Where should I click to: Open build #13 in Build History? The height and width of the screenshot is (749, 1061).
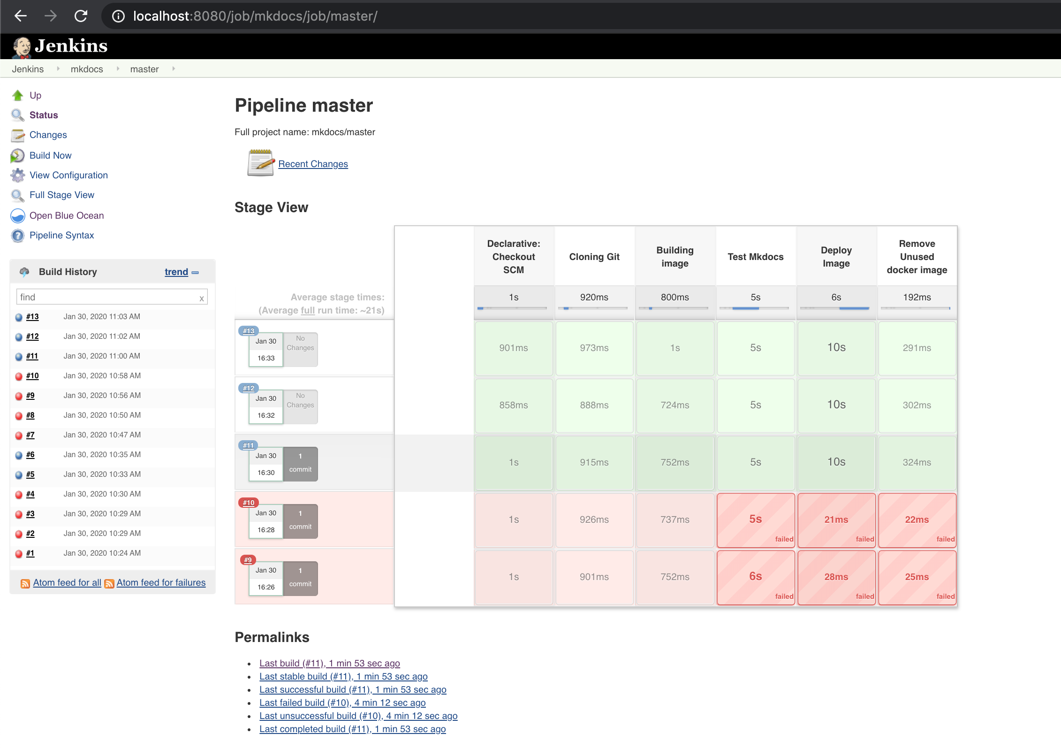click(x=32, y=317)
